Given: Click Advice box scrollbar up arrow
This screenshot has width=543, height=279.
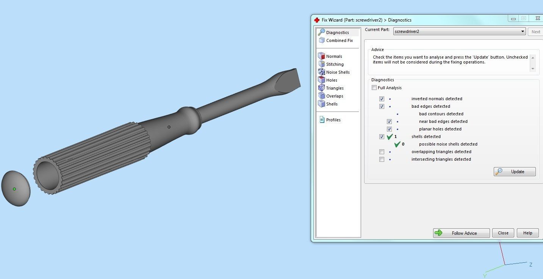Looking at the screenshot, I should (x=533, y=58).
